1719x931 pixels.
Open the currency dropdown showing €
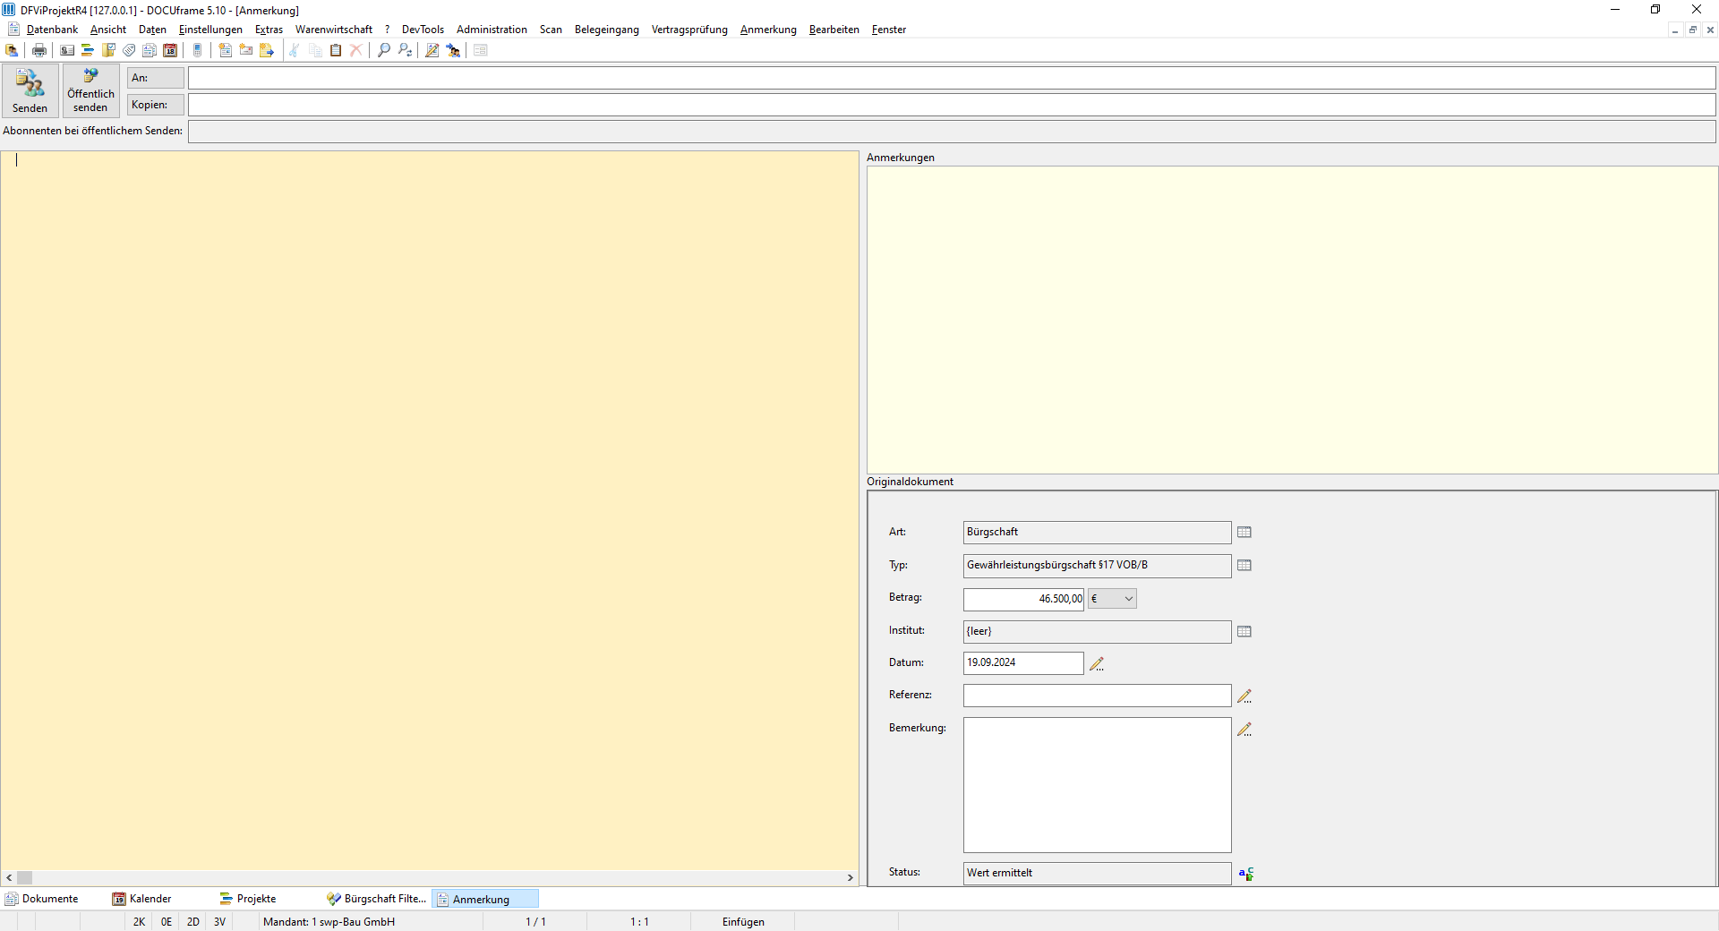[x=1112, y=599]
